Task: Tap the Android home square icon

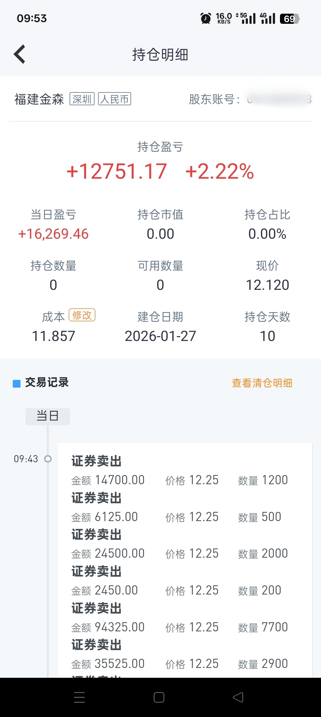Action: pos(159,697)
